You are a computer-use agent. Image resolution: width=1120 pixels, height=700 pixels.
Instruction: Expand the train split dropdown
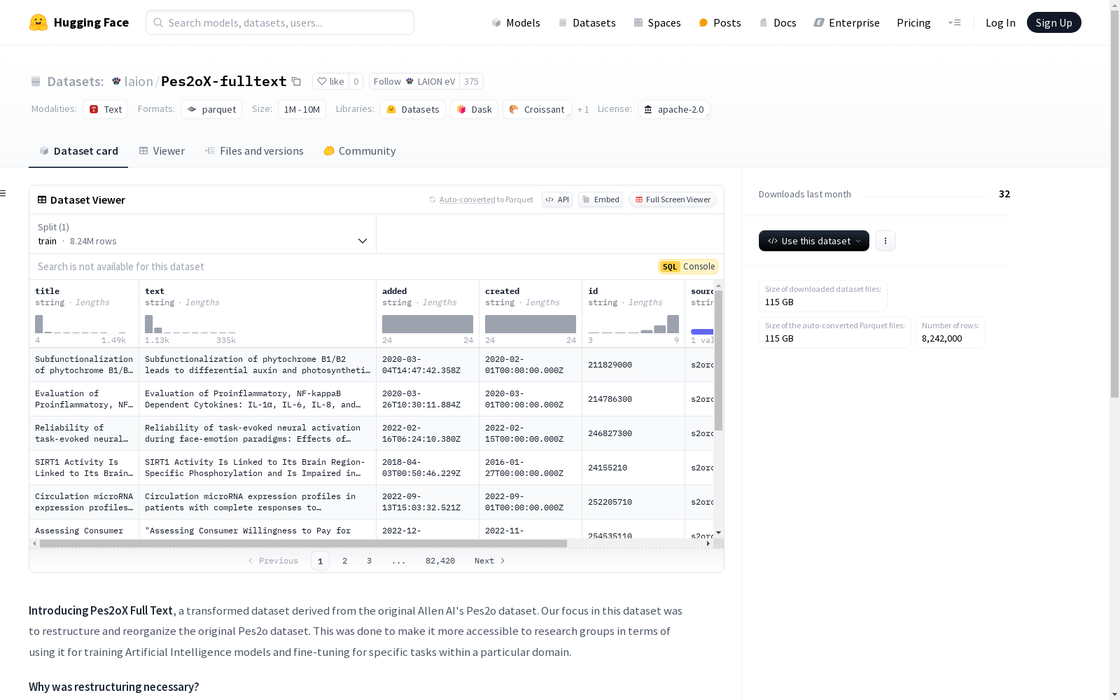(x=203, y=234)
